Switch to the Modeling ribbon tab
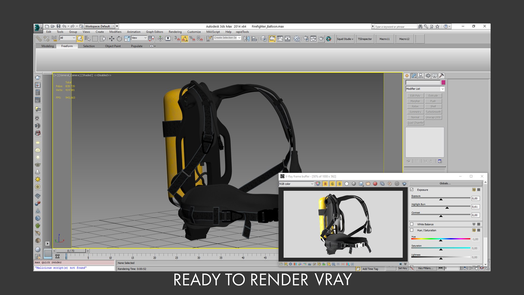Screen dimensions: 524x295 48,46
